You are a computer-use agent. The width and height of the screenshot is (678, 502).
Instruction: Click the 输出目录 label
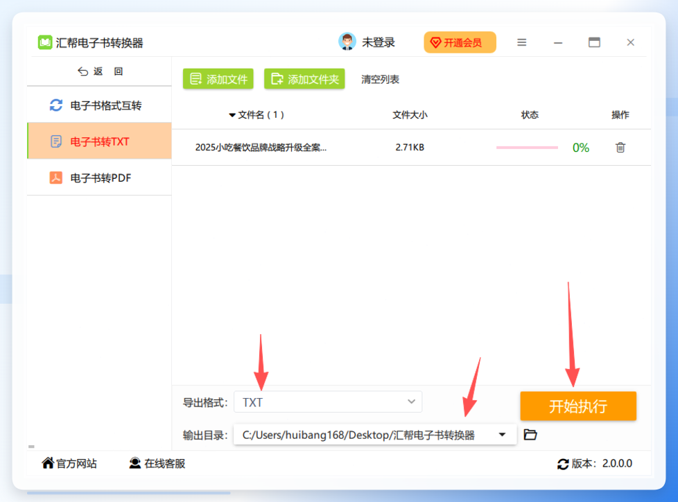[205, 435]
